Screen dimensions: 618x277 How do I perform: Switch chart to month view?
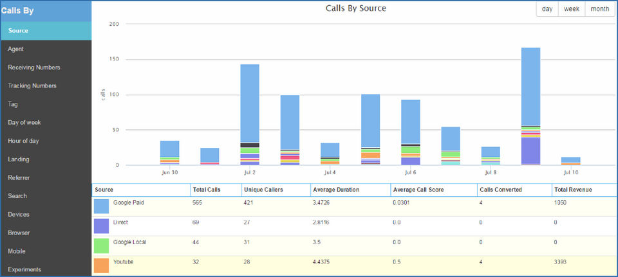(x=600, y=9)
